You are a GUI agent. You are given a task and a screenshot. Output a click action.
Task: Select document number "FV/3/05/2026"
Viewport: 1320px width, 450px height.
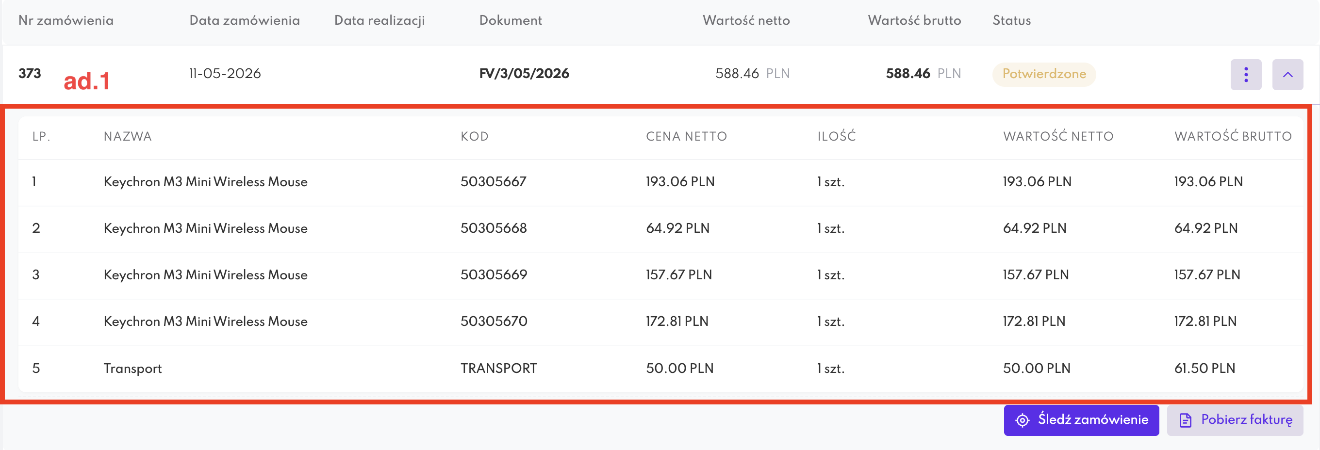(524, 74)
